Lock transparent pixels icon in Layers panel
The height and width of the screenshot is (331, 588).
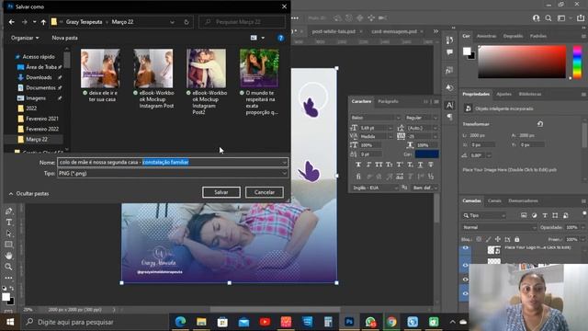479,239
